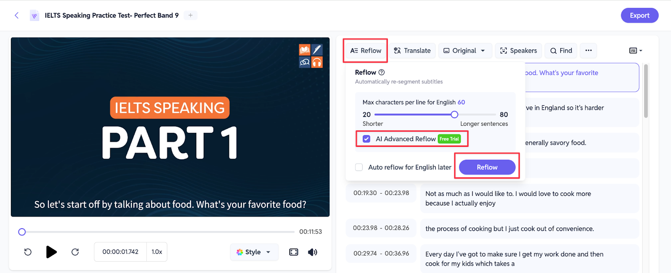Click the back arrow icon
Image resolution: width=671 pixels, height=273 pixels.
pyautogui.click(x=16, y=16)
